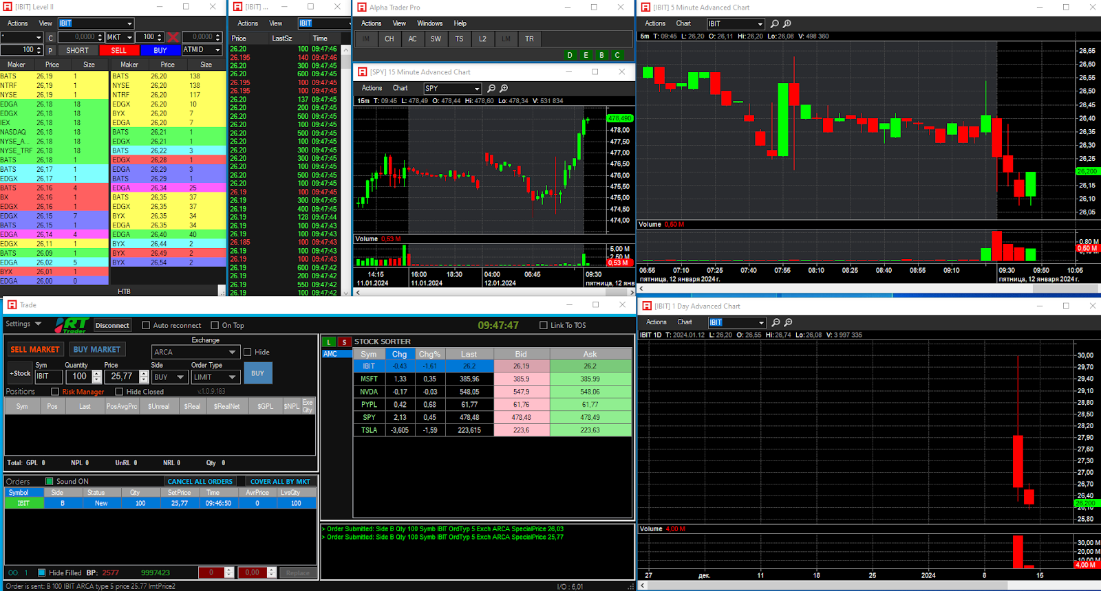Click the blue BUY button in Level II
Viewport: 1101px width, 591px height.
160,50
